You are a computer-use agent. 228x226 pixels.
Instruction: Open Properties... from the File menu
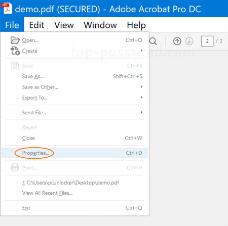[x=74, y=153]
